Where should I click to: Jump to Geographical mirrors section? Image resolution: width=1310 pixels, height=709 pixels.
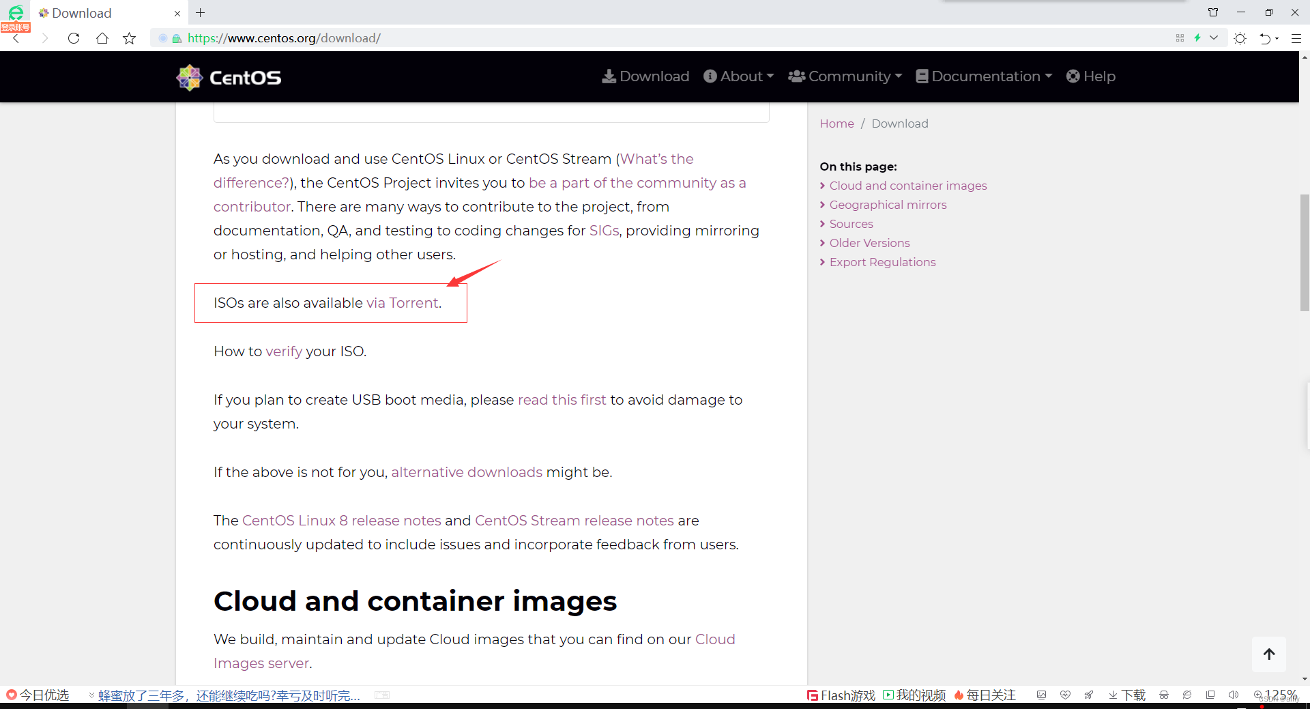tap(888, 205)
